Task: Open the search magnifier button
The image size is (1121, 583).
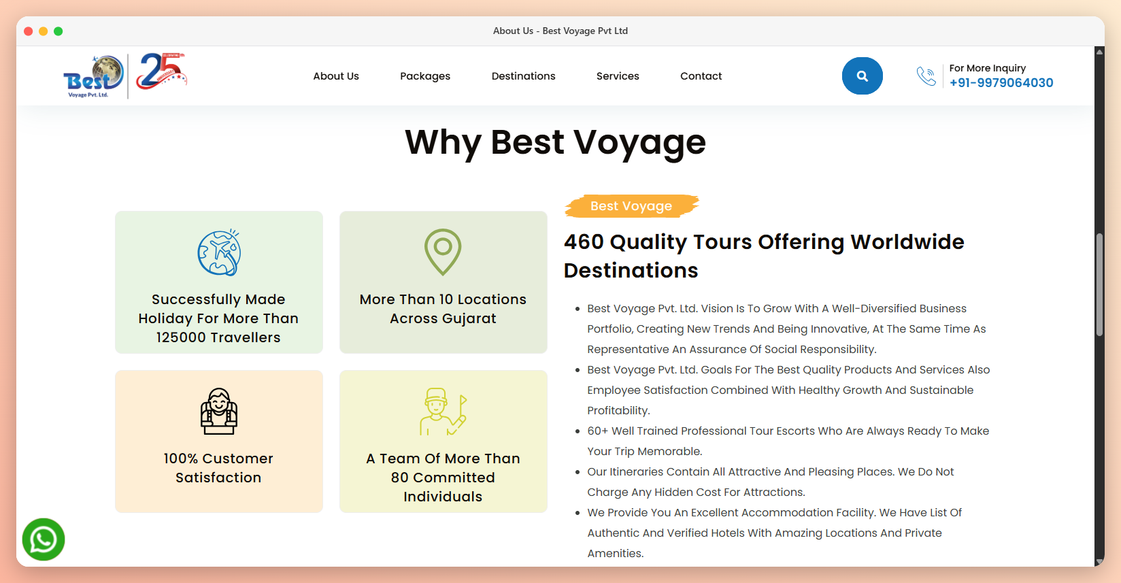Action: (x=862, y=76)
